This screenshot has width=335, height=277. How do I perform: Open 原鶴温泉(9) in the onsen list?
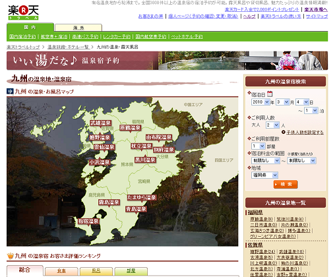261,219
